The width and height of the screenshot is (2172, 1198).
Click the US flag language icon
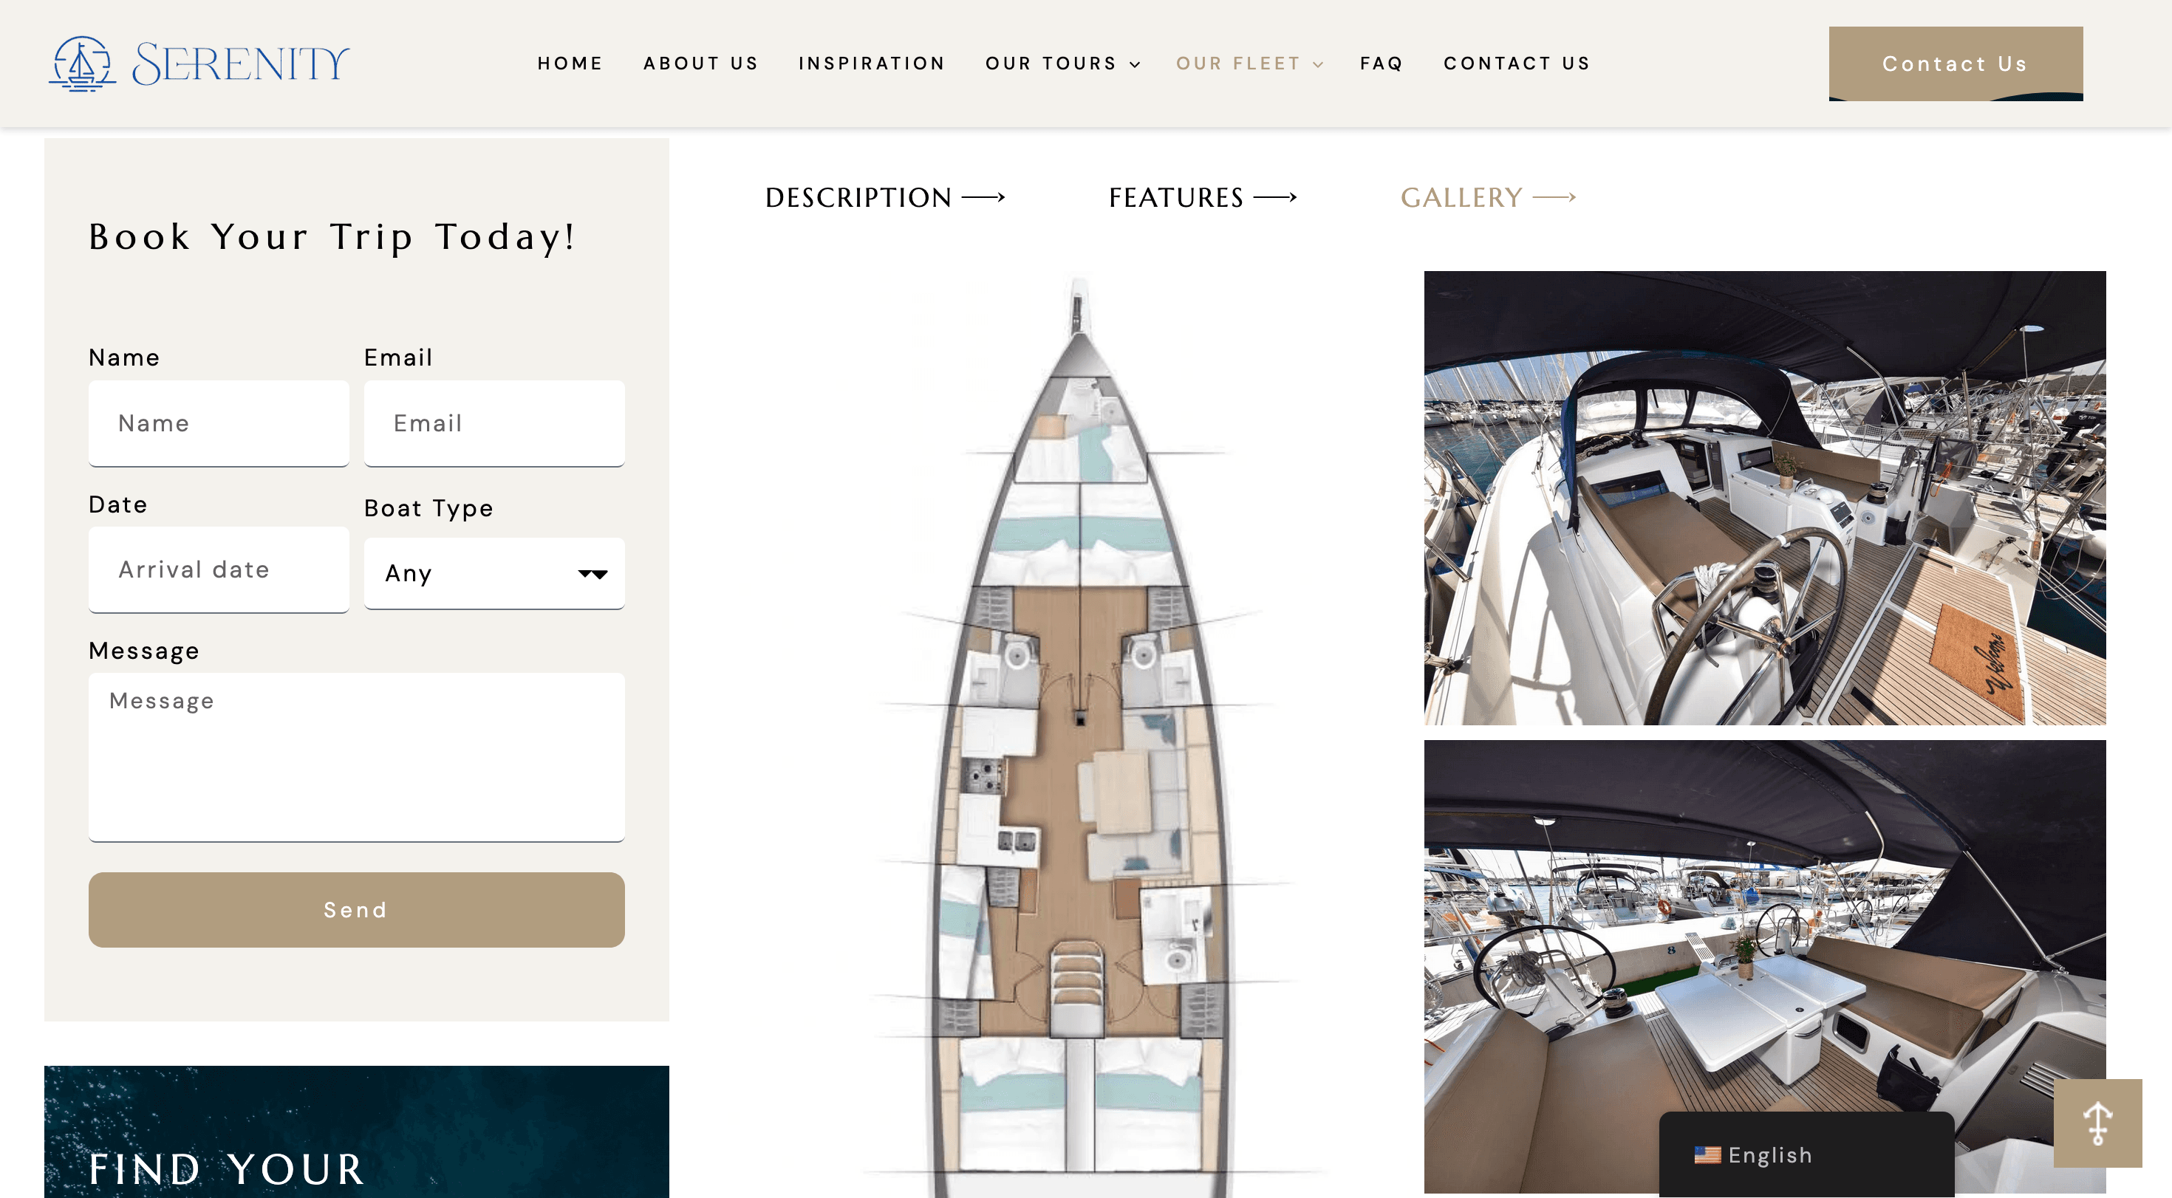[1707, 1155]
